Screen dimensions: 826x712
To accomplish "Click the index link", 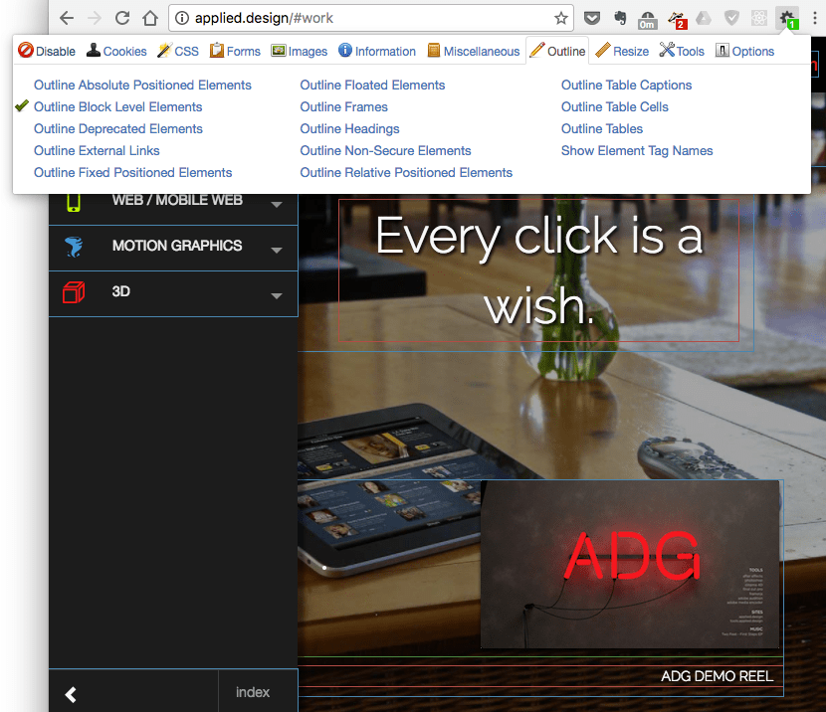I will [253, 692].
